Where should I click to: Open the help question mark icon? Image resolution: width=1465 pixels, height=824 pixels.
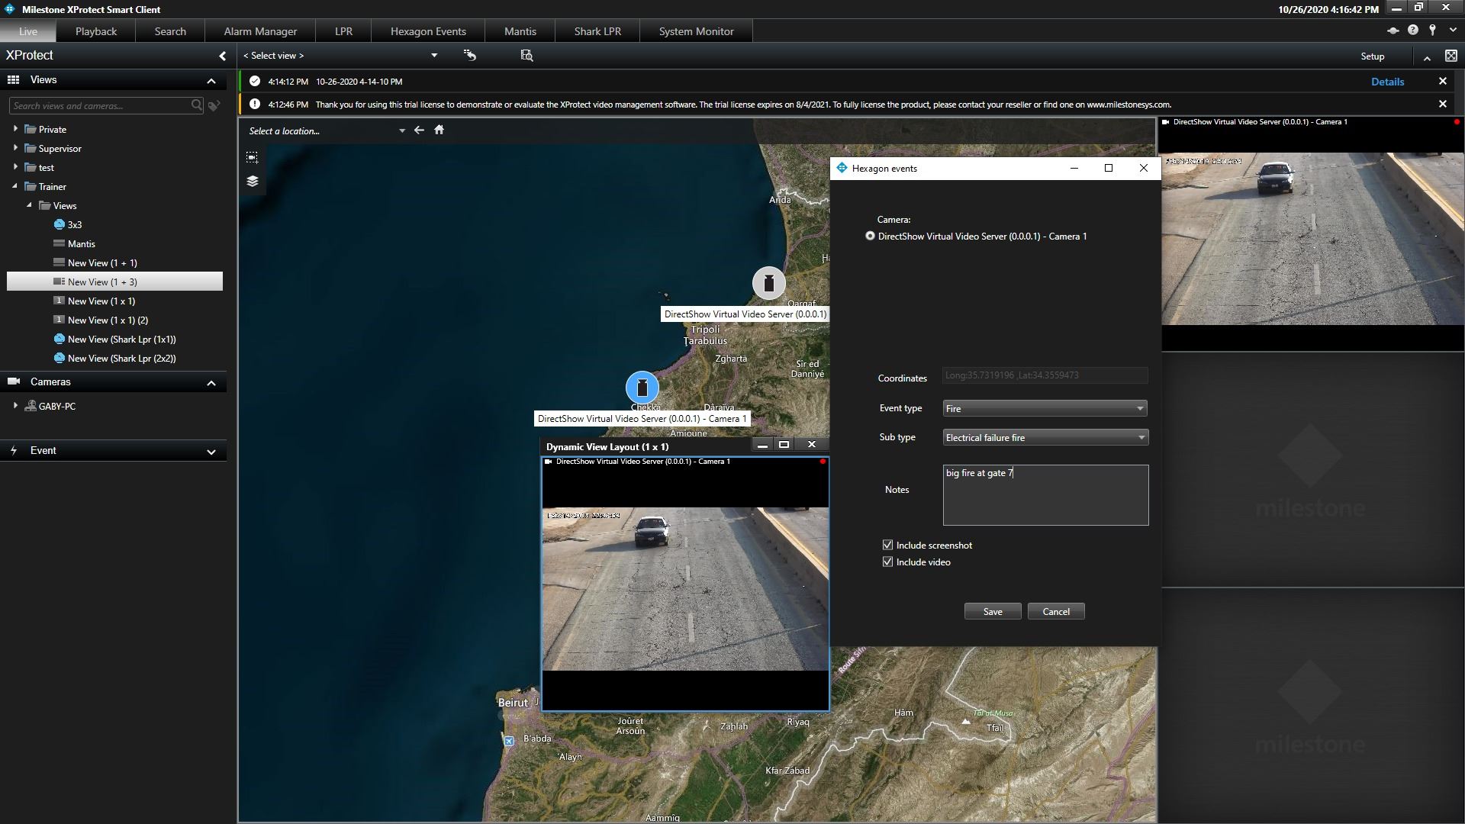(x=1413, y=31)
